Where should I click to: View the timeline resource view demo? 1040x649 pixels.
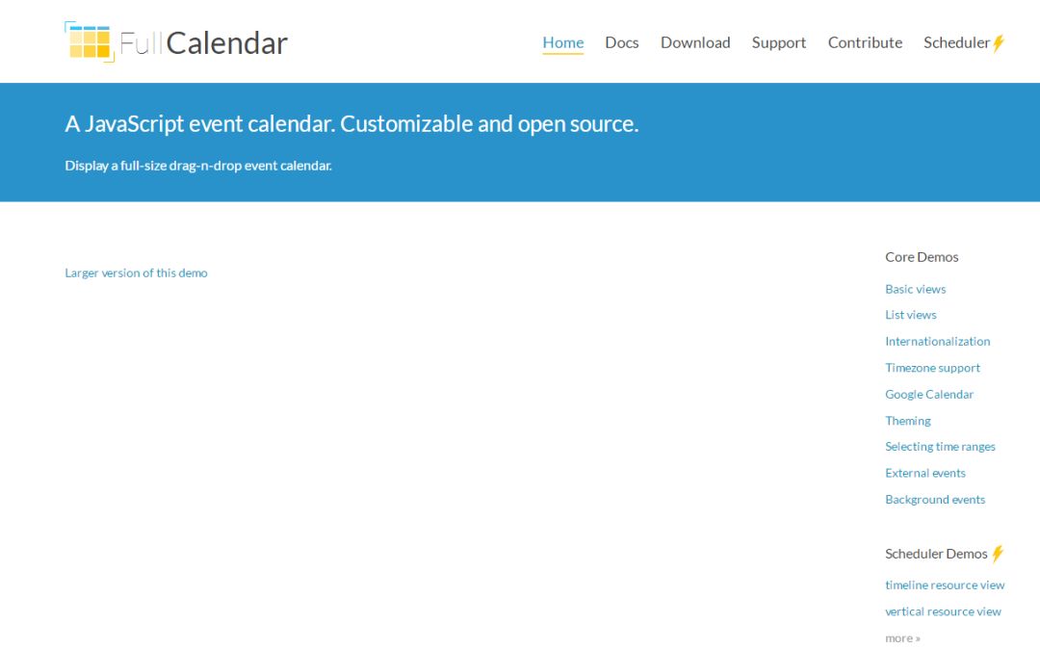click(x=945, y=585)
